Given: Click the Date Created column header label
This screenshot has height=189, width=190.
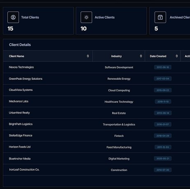Looking at the screenshot, I should (158, 56).
